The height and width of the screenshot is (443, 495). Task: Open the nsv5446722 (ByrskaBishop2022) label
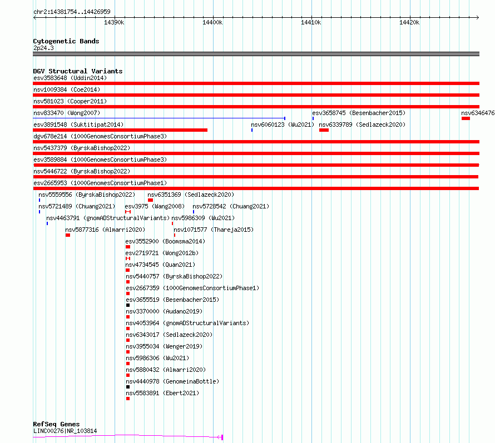tap(82, 171)
